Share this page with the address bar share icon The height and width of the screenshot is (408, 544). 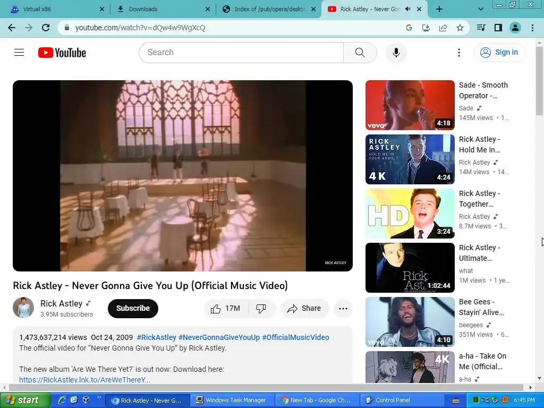point(443,28)
